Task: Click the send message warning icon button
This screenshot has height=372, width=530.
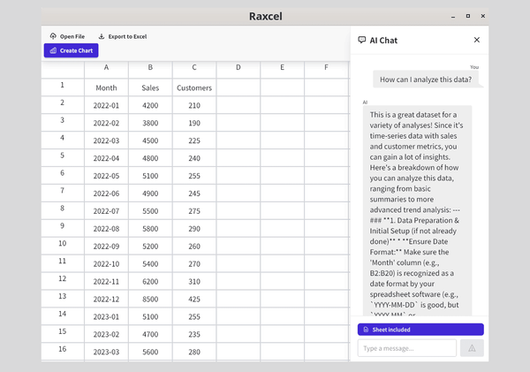Action: click(472, 348)
